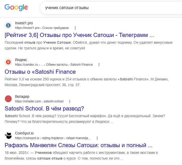Click the yandex.ru 'Satoshi Finance' breadcrumb URL

[x=54, y=65]
